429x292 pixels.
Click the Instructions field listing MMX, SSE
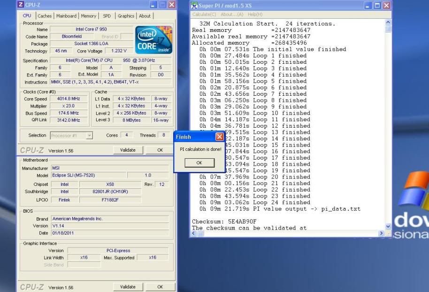click(110, 82)
